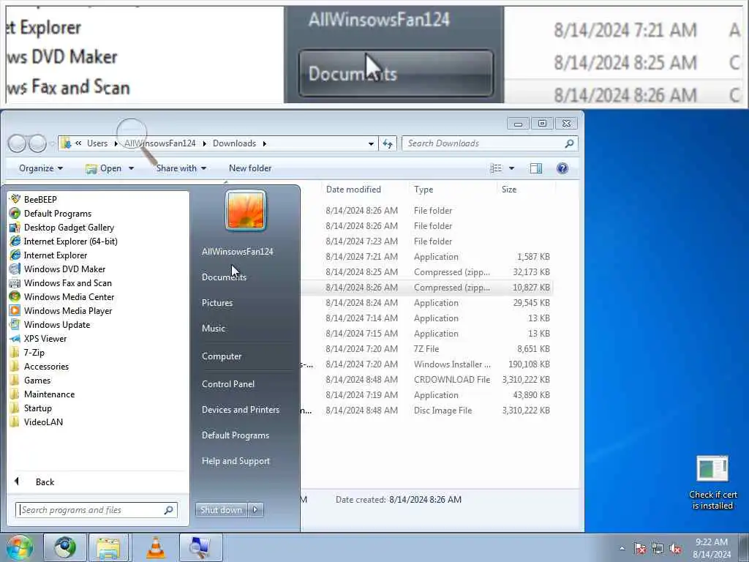Screen dimensions: 749x562
Task: Open Windows DVD Maker
Action: click(64, 269)
